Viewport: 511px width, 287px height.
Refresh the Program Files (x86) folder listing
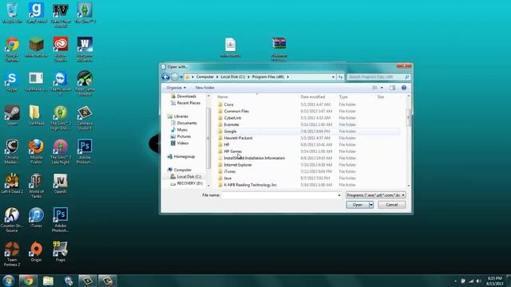coord(340,77)
